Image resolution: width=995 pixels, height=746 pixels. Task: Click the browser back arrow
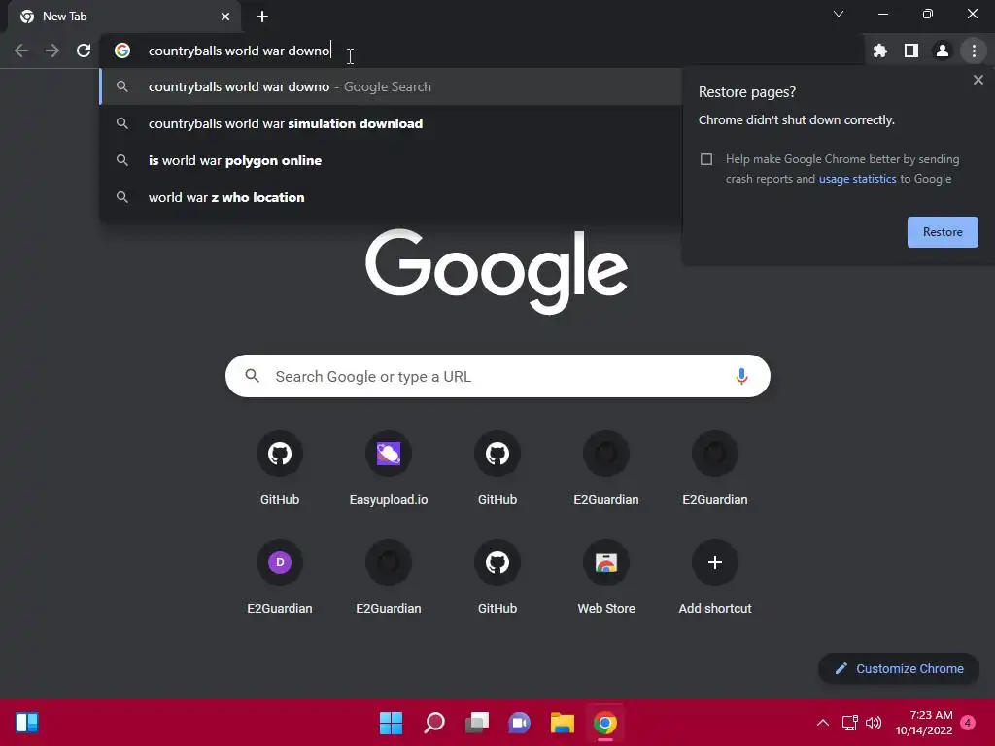coord(21,51)
